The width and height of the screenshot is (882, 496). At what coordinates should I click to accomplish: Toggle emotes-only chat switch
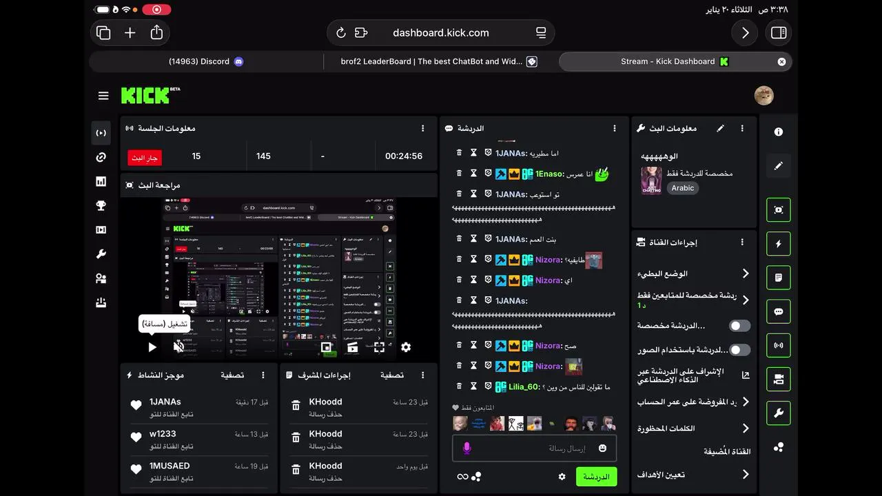point(739,350)
